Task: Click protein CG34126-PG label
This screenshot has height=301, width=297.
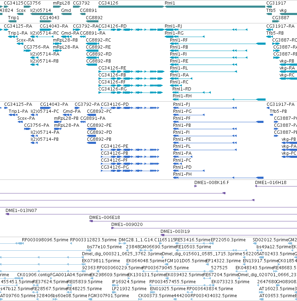Action: click(115, 167)
